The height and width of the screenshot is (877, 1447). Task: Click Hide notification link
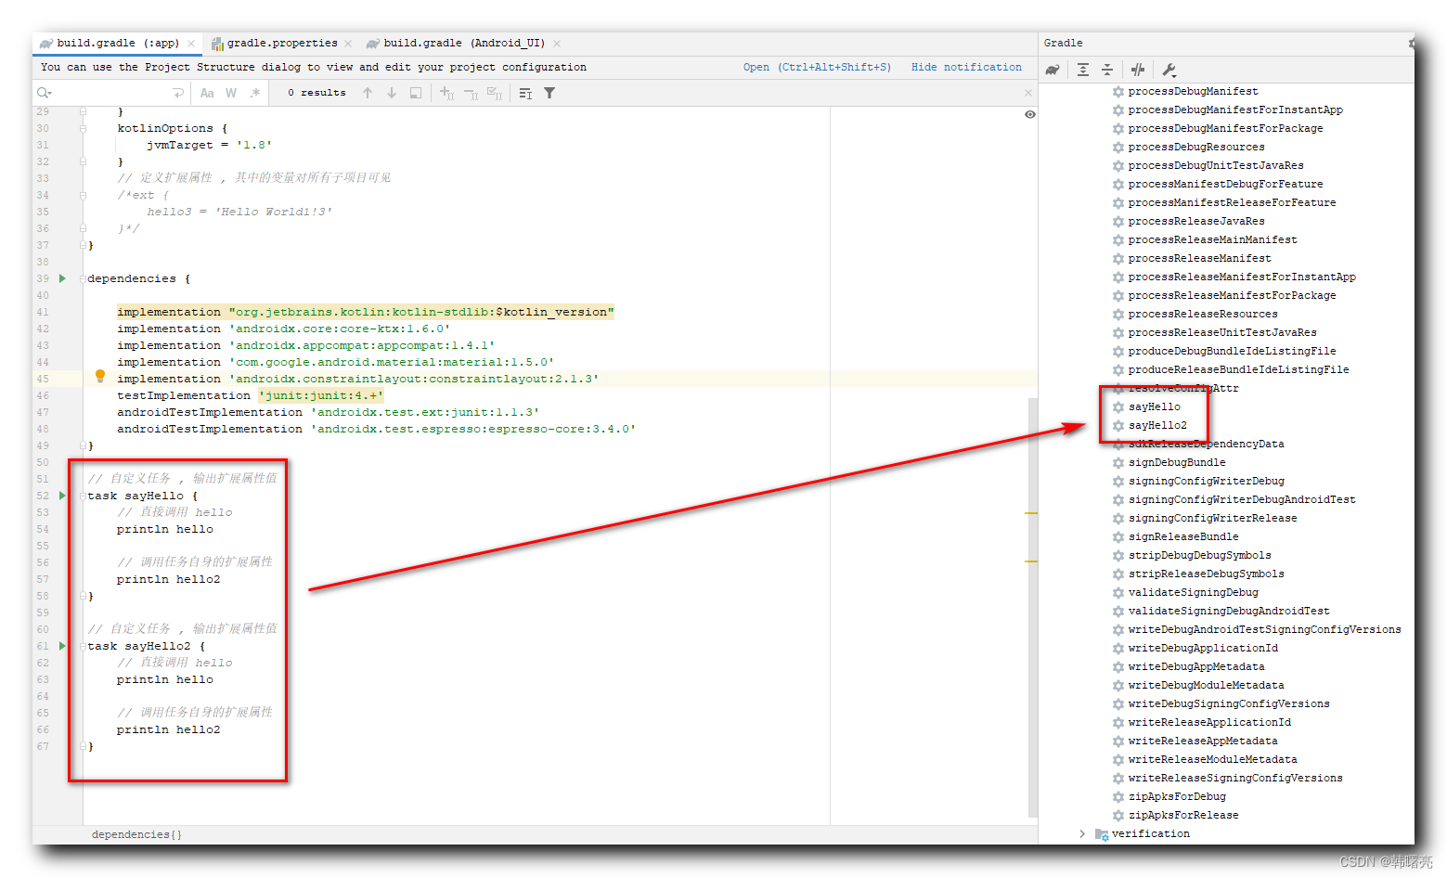click(x=966, y=68)
